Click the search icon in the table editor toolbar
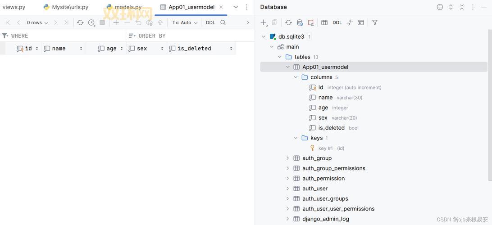492x225 pixels. click(x=223, y=22)
